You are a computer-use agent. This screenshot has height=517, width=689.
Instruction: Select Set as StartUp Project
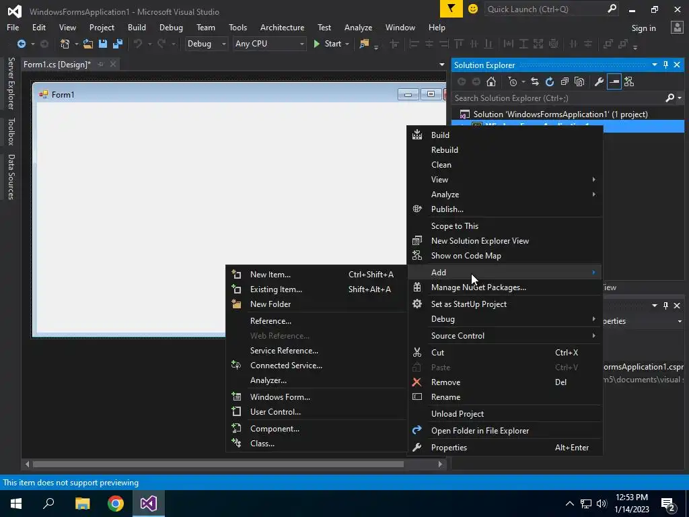click(505, 304)
